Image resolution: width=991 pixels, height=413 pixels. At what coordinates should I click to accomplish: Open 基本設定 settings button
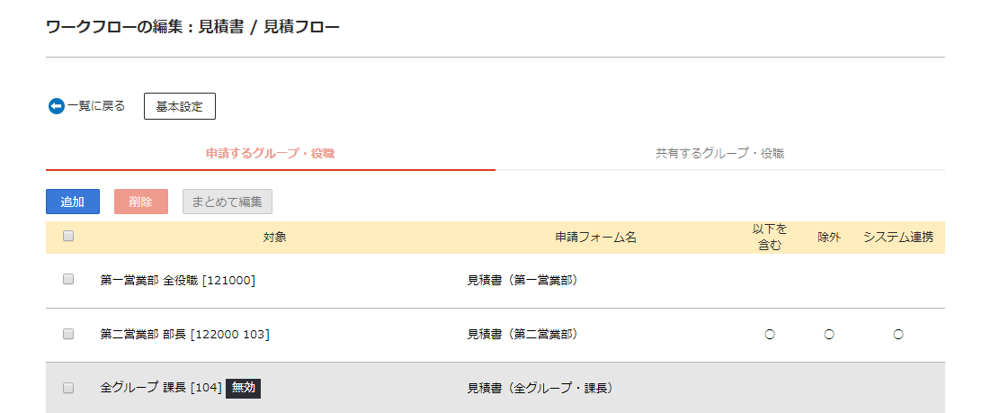pos(180,106)
